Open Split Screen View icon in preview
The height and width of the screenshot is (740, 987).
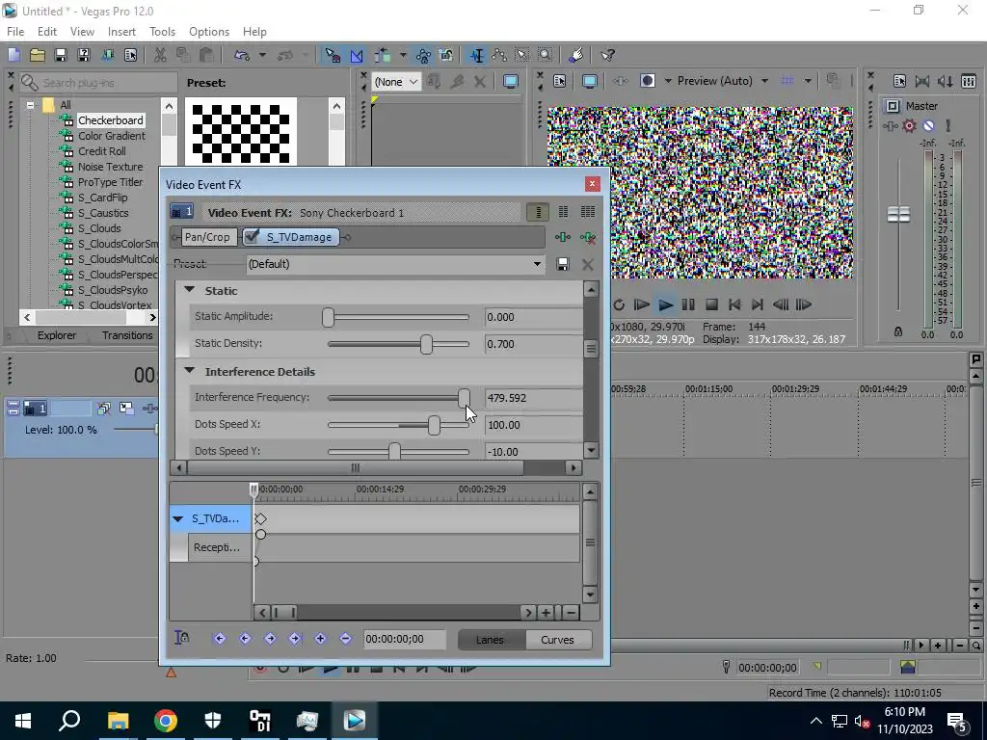point(647,81)
